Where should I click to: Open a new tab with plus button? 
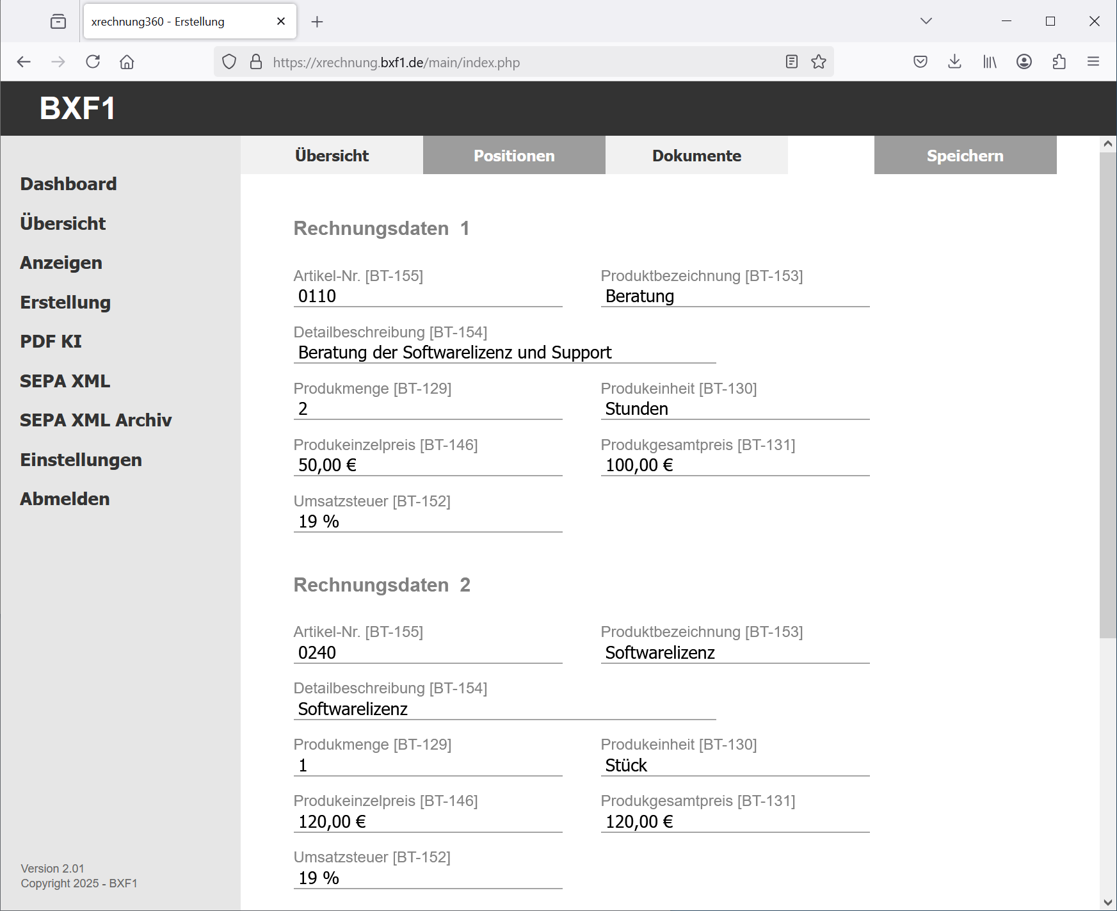point(317,22)
